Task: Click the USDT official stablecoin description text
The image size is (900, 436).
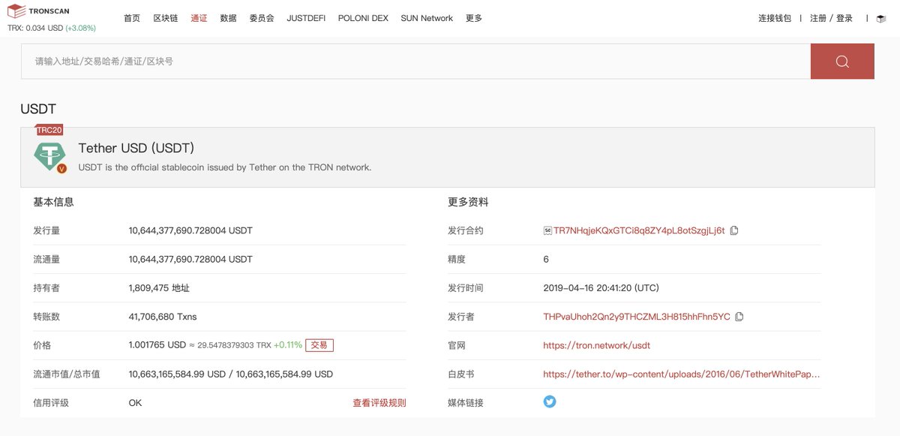Action: (225, 167)
